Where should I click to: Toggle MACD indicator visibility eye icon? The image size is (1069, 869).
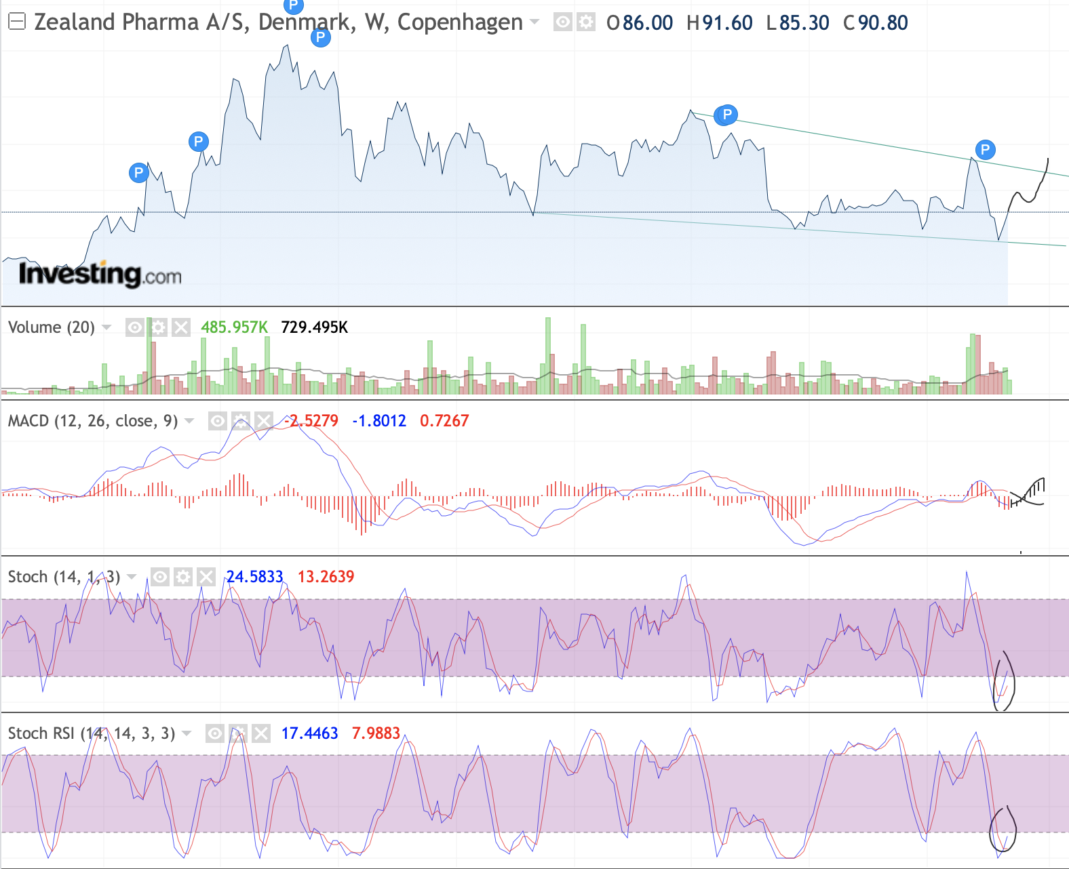point(217,421)
